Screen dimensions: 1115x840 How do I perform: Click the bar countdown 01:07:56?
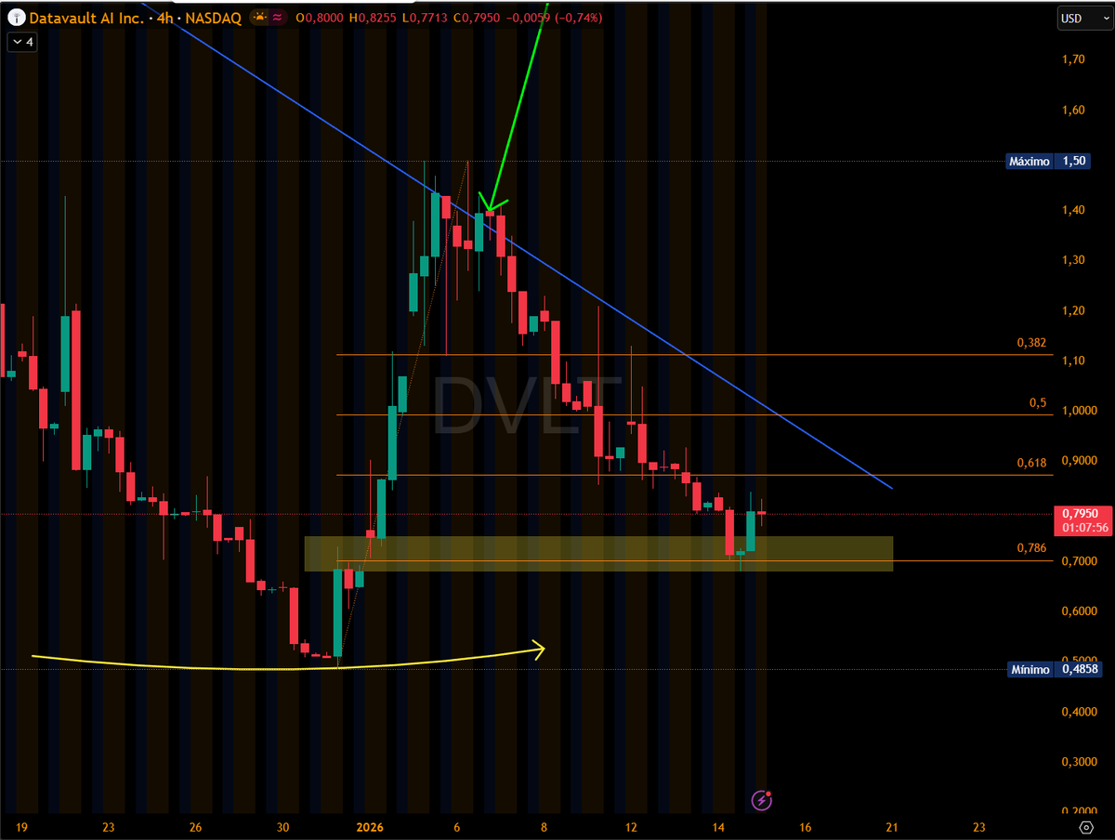pos(1083,528)
